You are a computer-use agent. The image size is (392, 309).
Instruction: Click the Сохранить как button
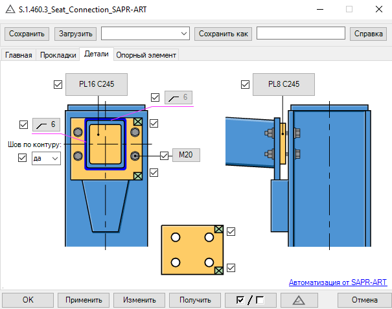[x=223, y=34]
